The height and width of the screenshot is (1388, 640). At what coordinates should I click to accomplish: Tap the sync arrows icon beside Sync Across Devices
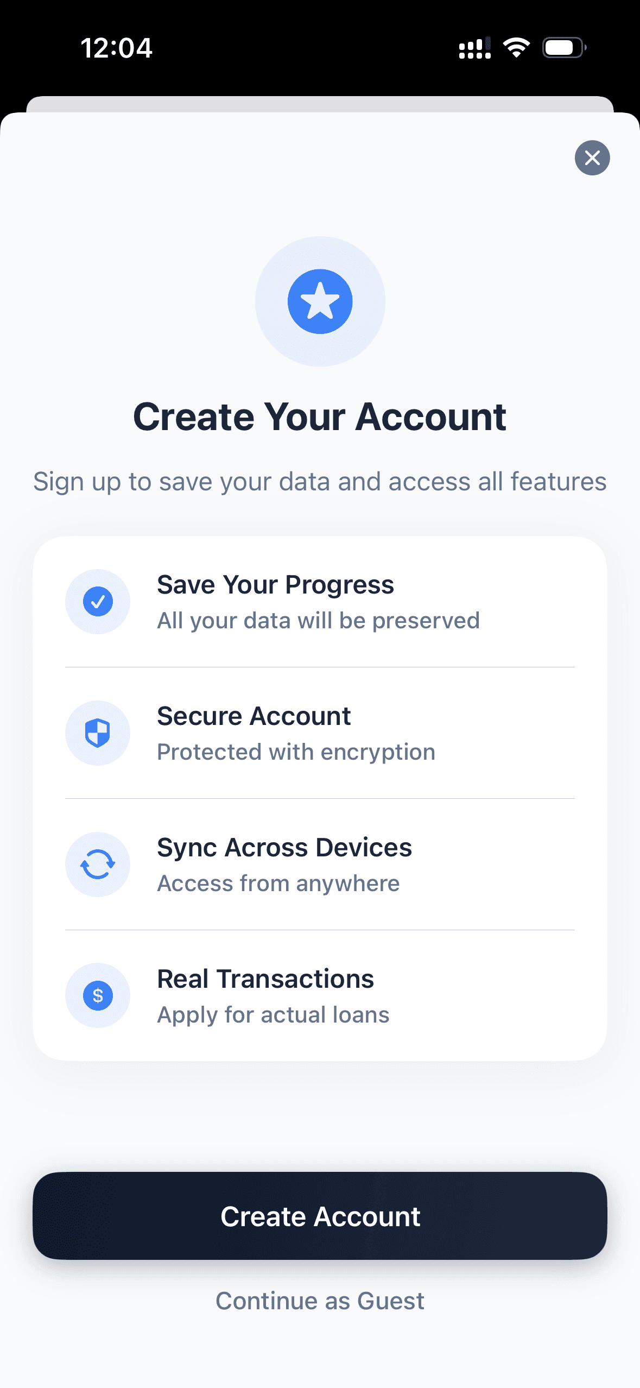point(98,864)
